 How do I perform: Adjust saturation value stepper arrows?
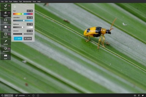[x=31, y=18]
